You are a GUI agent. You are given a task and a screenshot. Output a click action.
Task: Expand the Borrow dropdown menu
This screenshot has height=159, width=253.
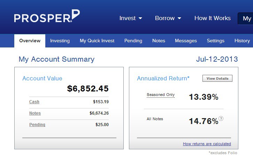pyautogui.click(x=168, y=18)
